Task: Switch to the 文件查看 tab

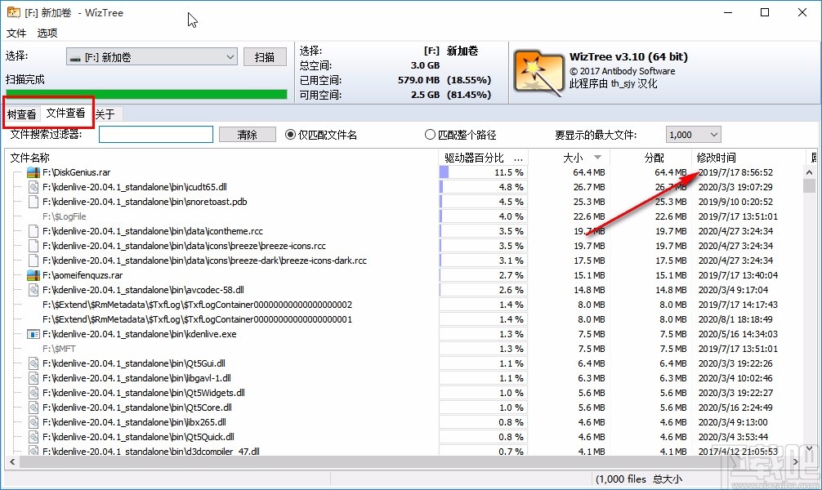Action: pos(65,114)
